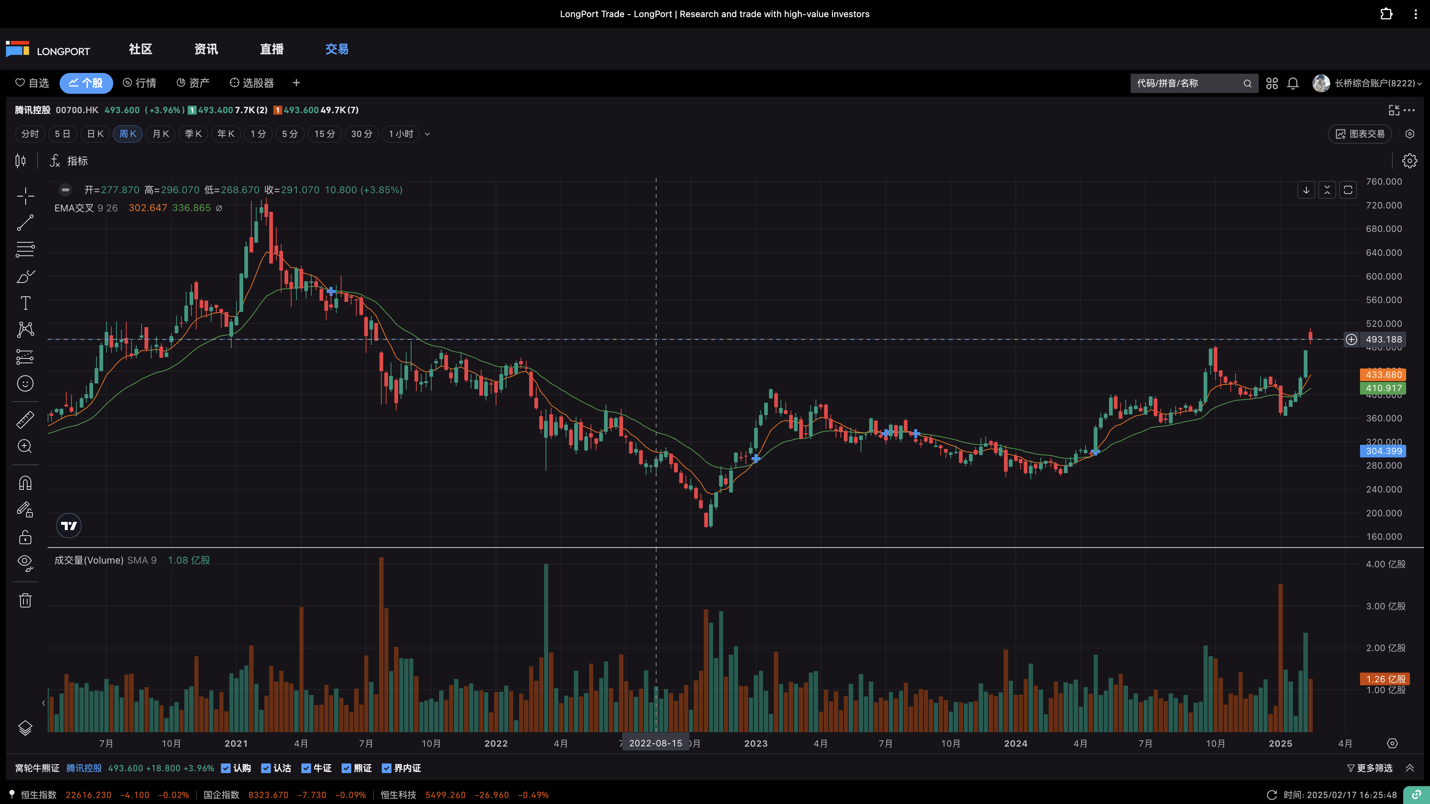Click the trash icon to delete drawings
This screenshot has height=804, width=1430.
pos(25,600)
